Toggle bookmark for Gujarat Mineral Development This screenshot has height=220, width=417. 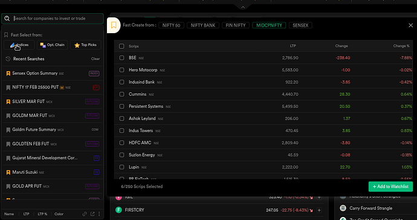pos(8,158)
